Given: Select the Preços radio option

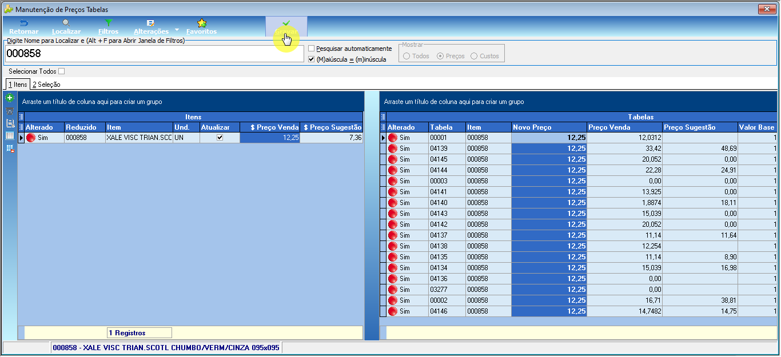Looking at the screenshot, I should [x=440, y=56].
